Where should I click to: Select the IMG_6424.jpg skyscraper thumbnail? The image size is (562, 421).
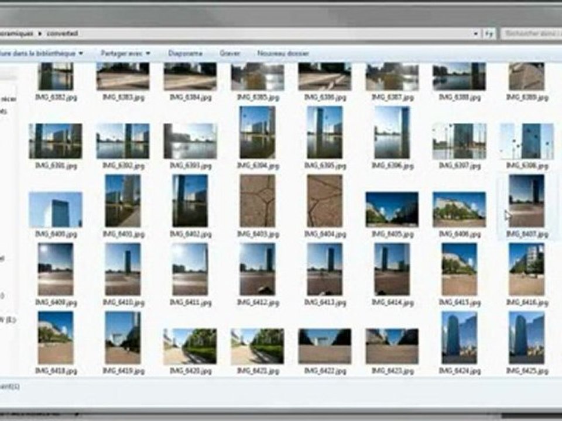click(459, 337)
